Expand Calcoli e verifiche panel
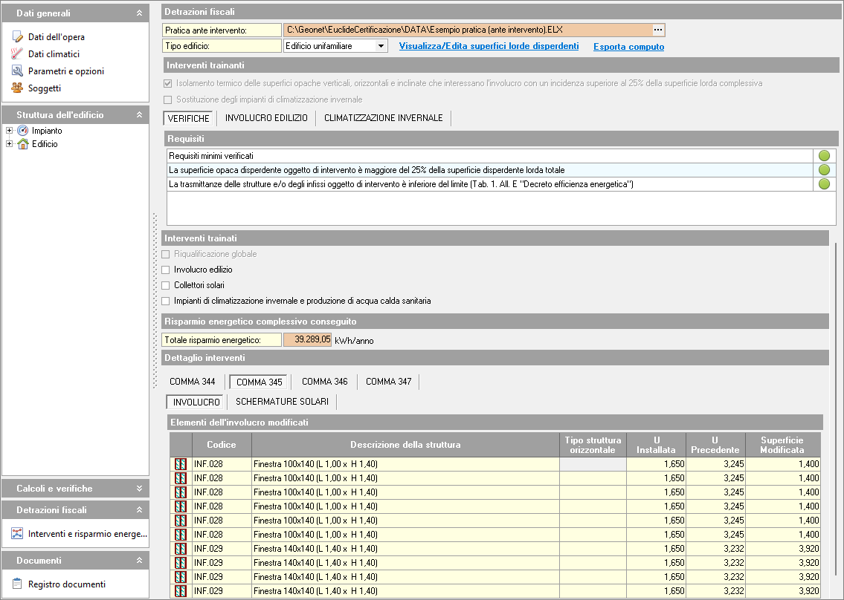Viewport: 844px width, 600px height. 138,489
